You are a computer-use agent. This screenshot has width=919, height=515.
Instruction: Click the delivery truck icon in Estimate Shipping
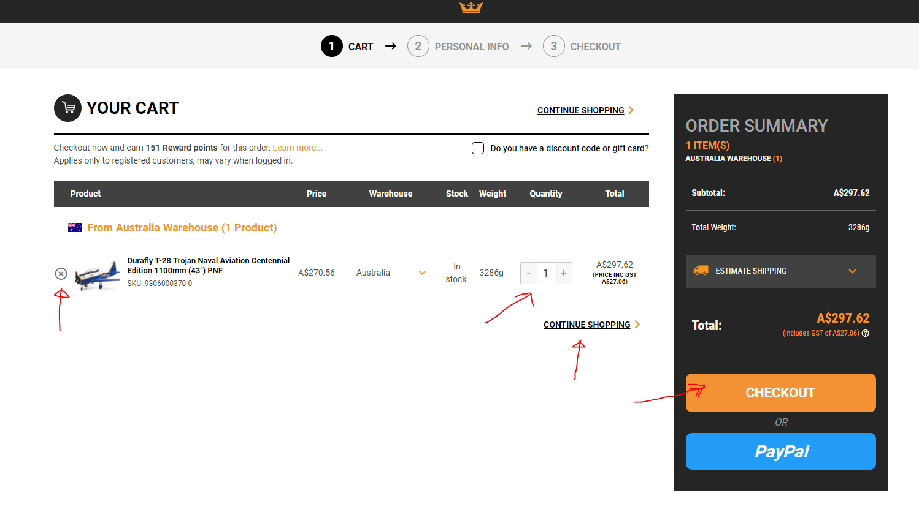coord(701,270)
